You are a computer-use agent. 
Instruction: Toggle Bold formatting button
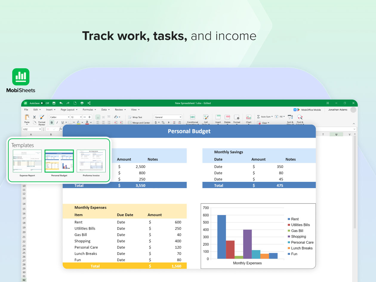52,123
